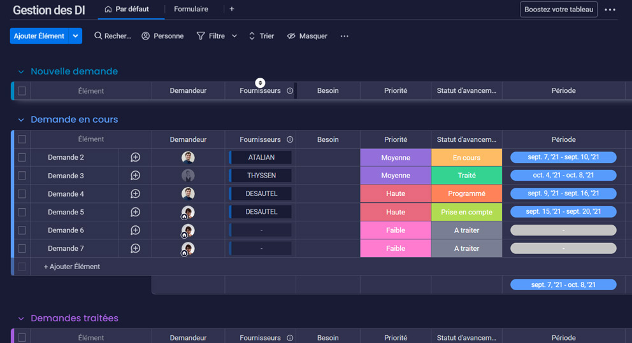Change Demande 3 Traité status

[466, 176]
